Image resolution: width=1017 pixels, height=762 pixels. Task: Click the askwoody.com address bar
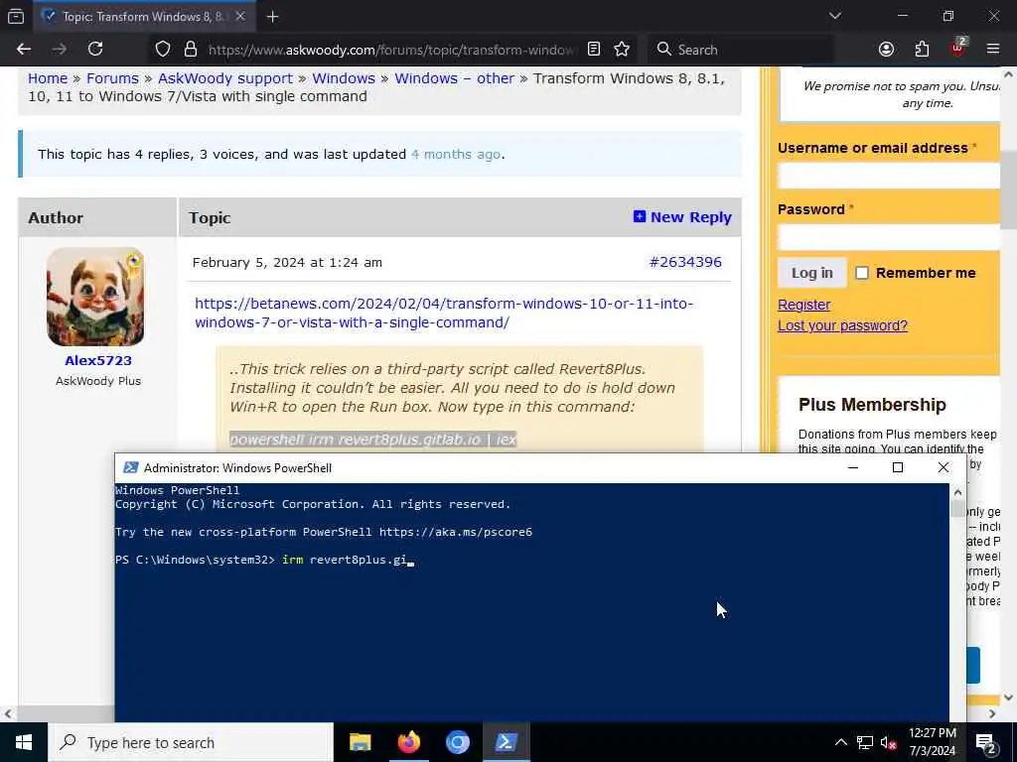click(x=391, y=50)
